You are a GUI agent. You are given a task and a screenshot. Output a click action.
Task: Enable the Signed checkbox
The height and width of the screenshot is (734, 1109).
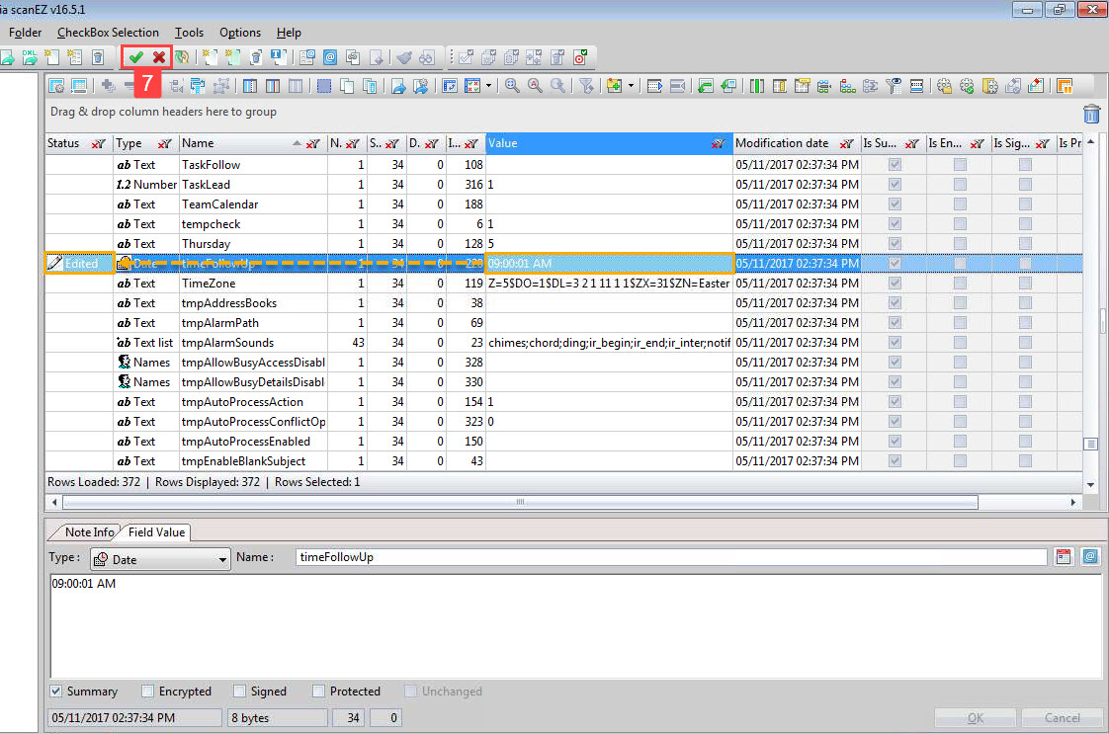click(240, 691)
